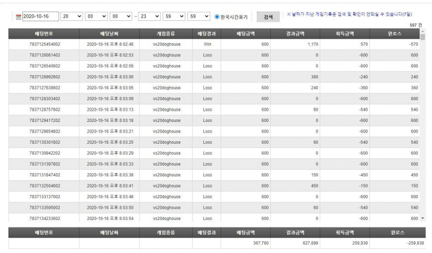
Task: Open end minute dropdown showing 59
Action: 174,17
